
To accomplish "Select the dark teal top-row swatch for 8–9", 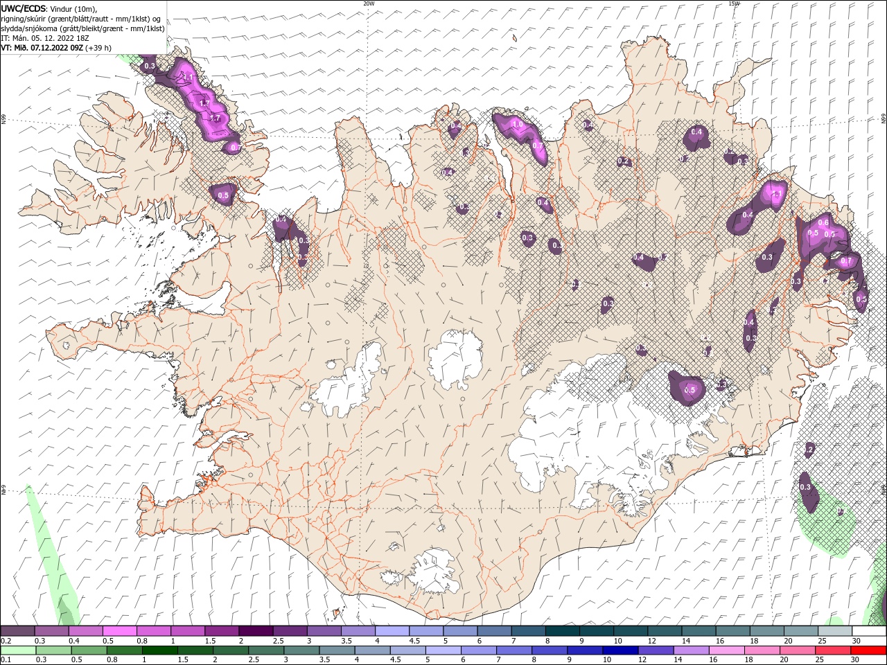I will click(x=562, y=631).
